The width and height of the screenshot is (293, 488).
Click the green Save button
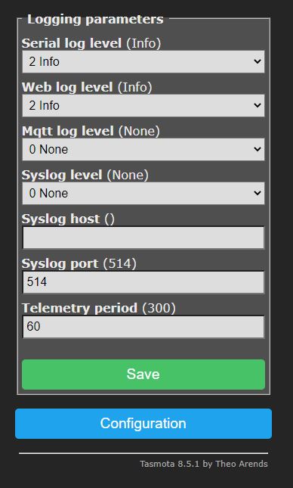(x=143, y=375)
